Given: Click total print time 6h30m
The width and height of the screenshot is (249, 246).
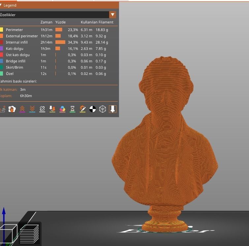Looking at the screenshot, I should click(x=26, y=96).
